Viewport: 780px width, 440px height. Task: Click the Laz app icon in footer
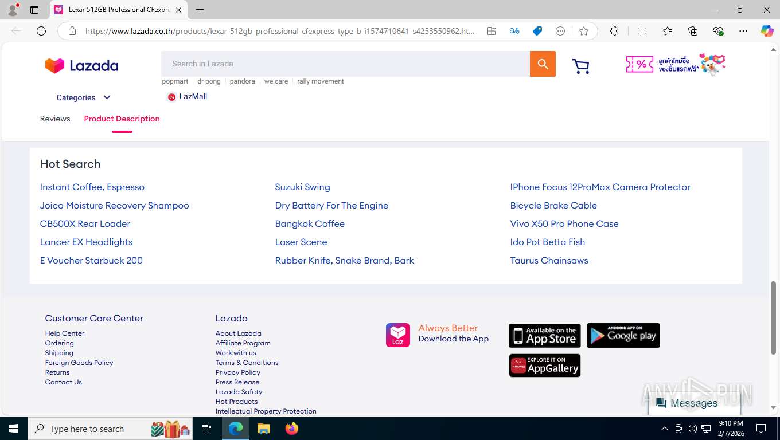coord(398,335)
